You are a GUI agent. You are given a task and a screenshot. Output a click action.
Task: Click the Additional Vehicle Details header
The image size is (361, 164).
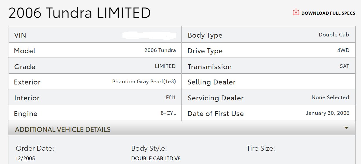(x=182, y=129)
